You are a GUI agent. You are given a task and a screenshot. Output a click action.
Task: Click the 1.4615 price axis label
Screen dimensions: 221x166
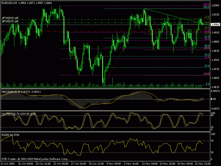click(215, 87)
